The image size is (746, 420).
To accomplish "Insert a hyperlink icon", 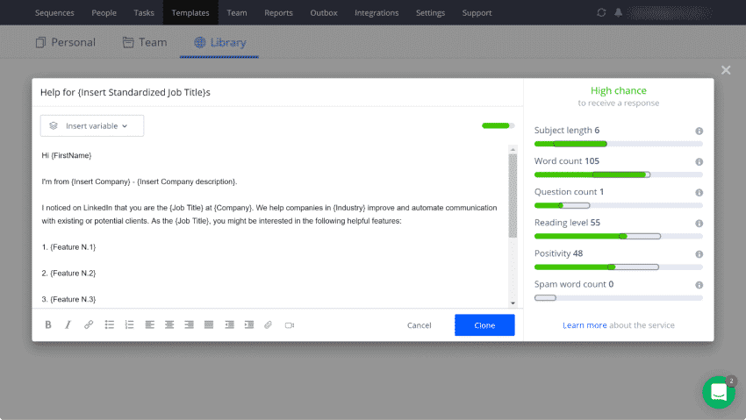I will 89,325.
